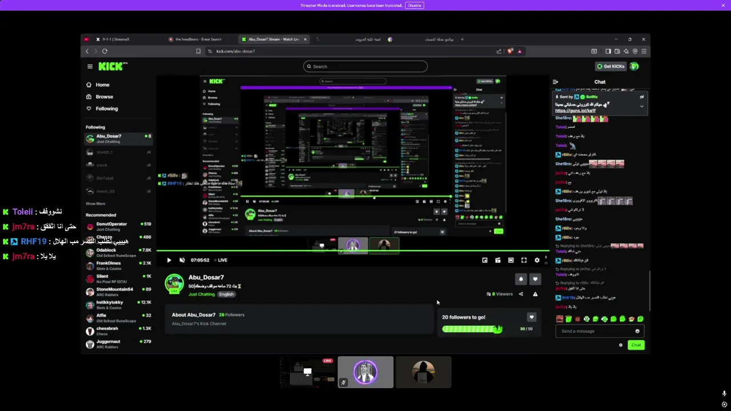Share the stream via share icon
This screenshot has width=731, height=411.
click(521, 294)
